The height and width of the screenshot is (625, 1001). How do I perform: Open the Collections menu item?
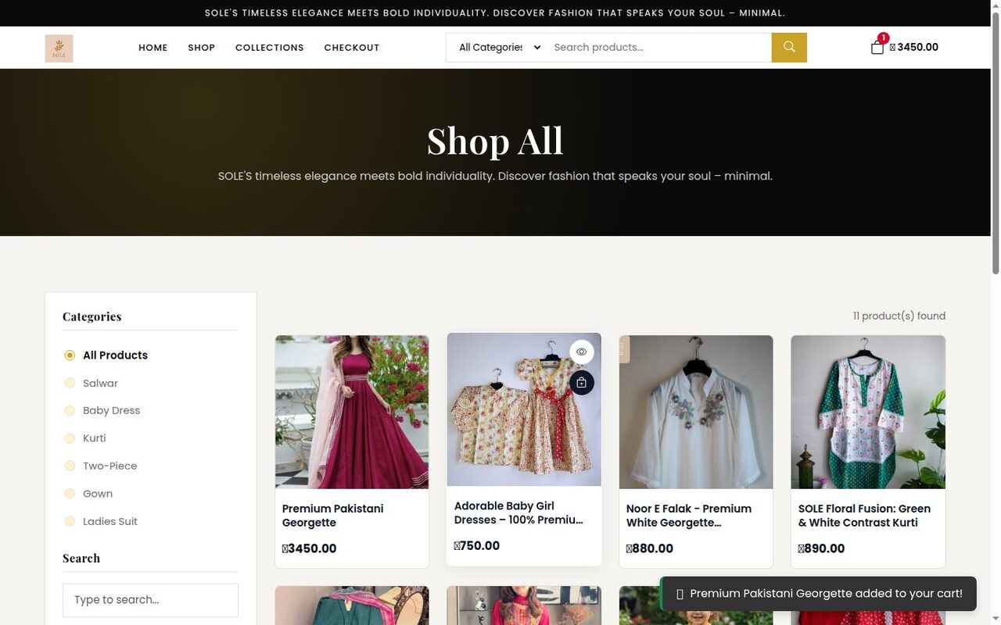pos(270,48)
